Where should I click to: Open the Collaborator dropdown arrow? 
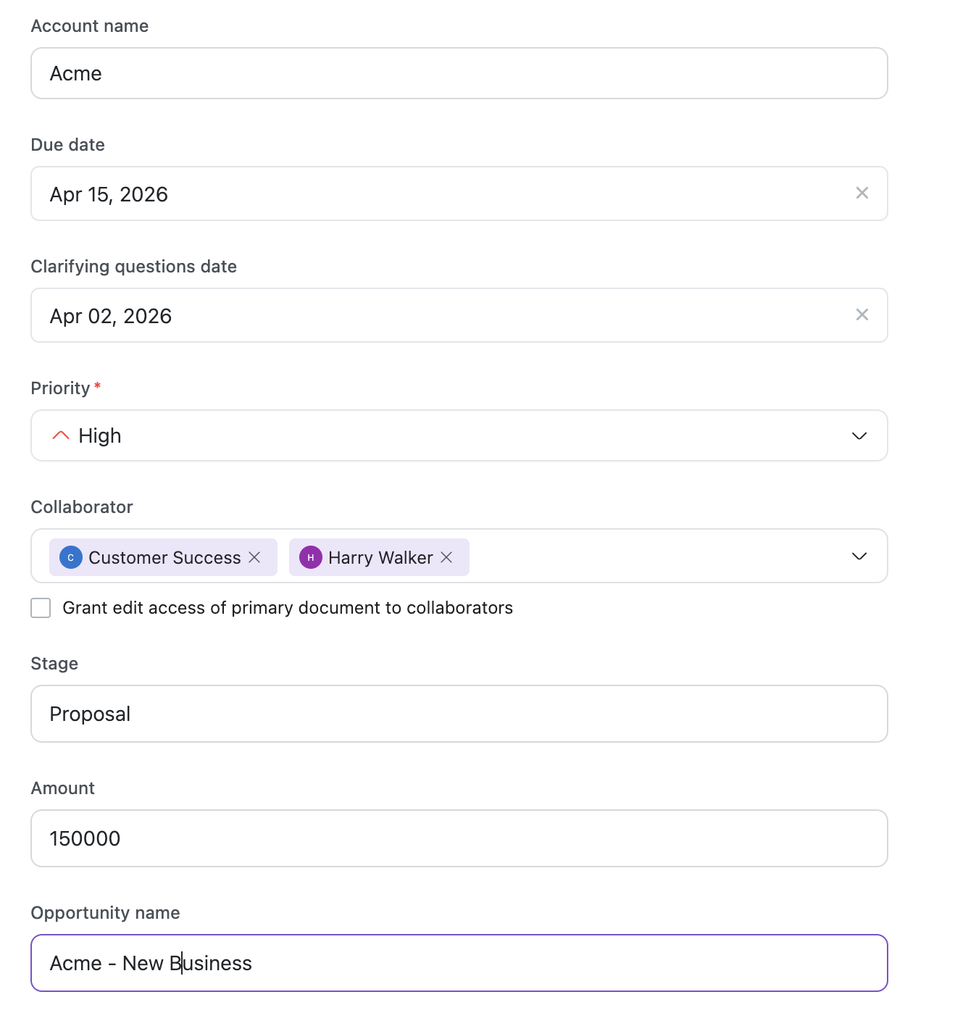click(x=859, y=556)
